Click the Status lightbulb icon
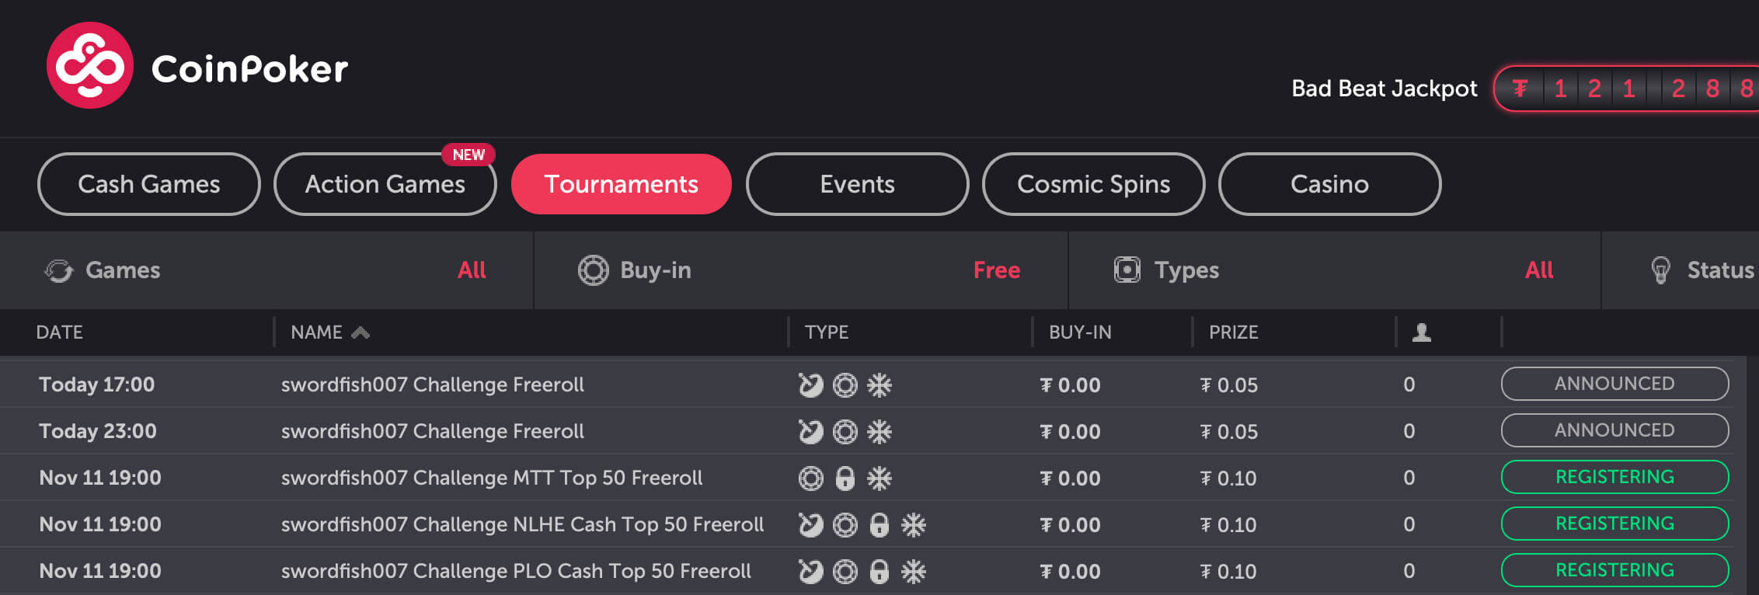This screenshot has width=1759, height=595. click(x=1660, y=270)
